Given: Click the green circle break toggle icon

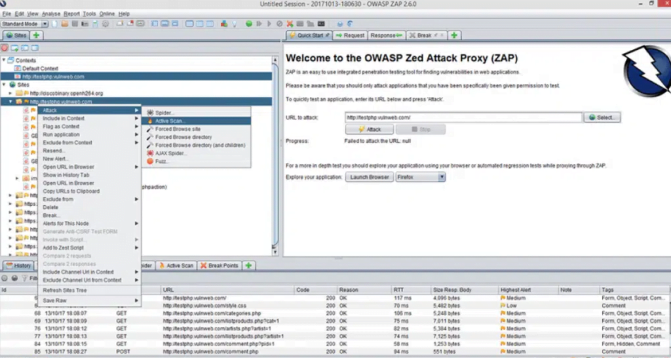Looking at the screenshot, I should (248, 24).
